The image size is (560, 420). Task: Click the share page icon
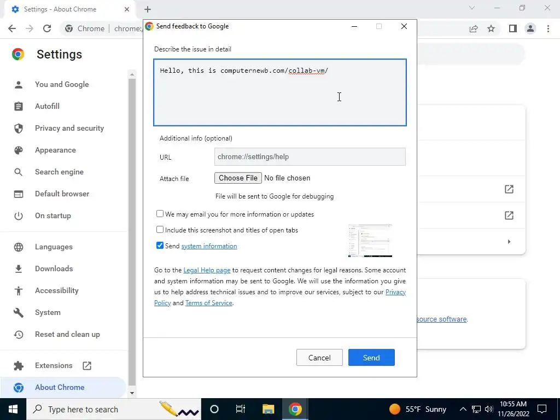pyautogui.click(x=474, y=28)
